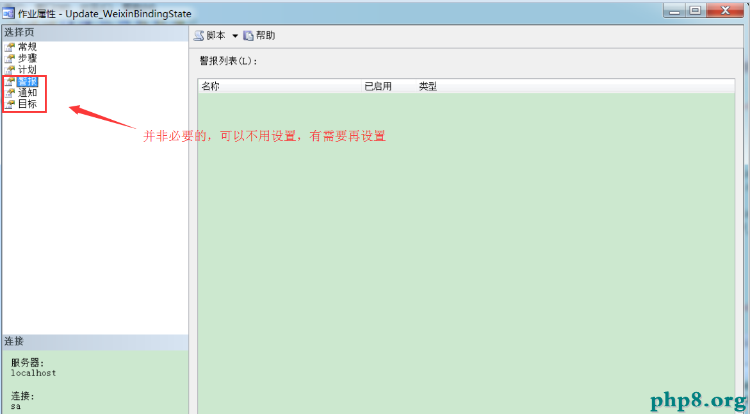Sort alerts by 已启用 column

(388, 86)
